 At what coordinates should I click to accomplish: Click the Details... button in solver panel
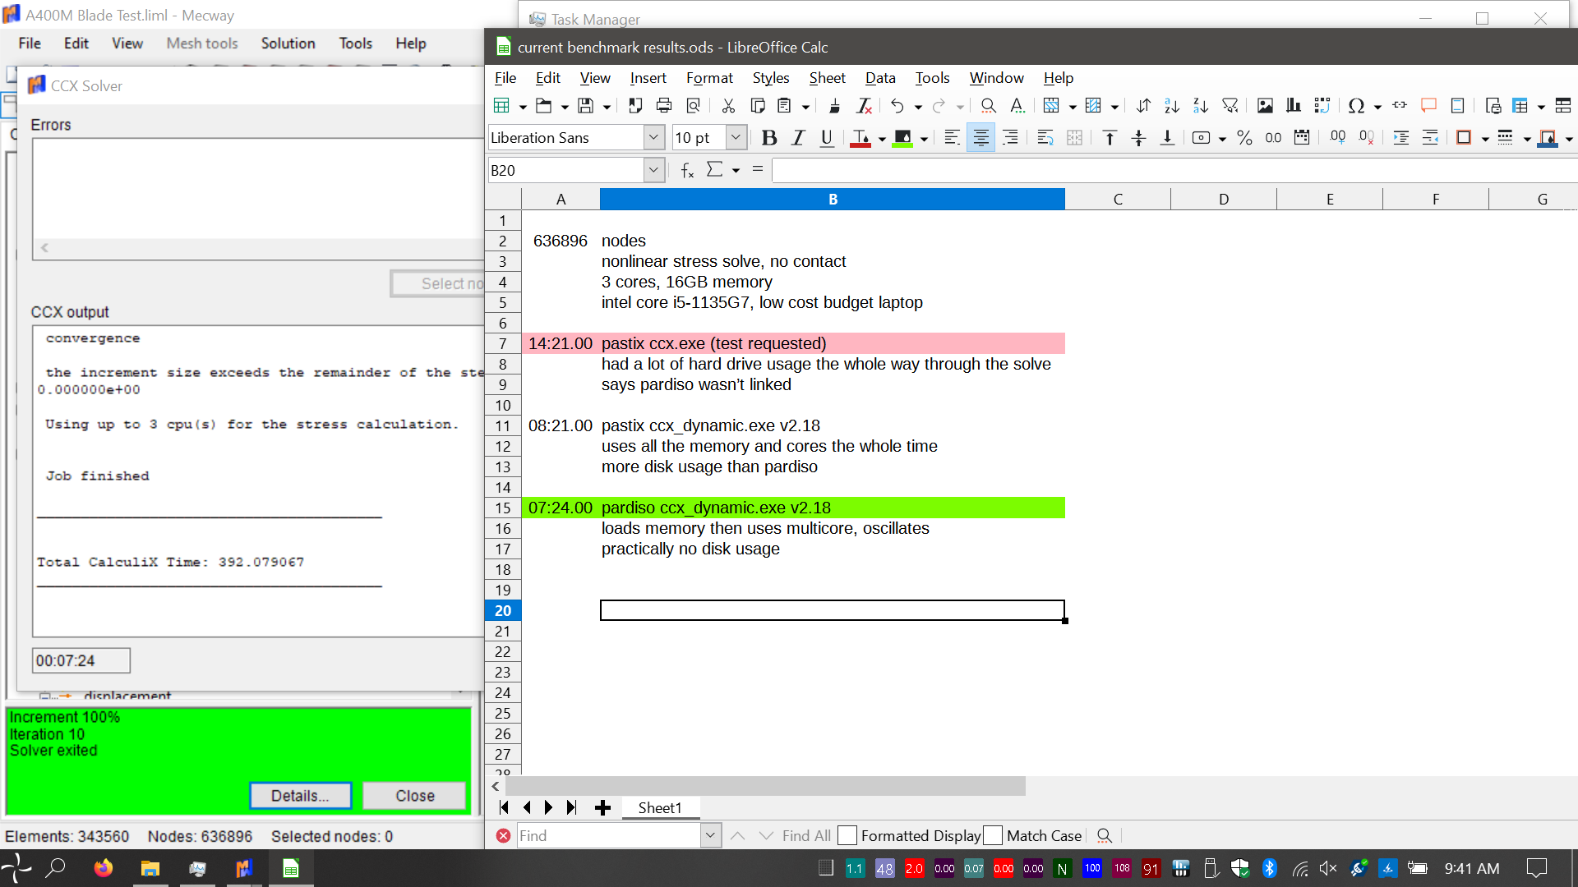click(301, 795)
